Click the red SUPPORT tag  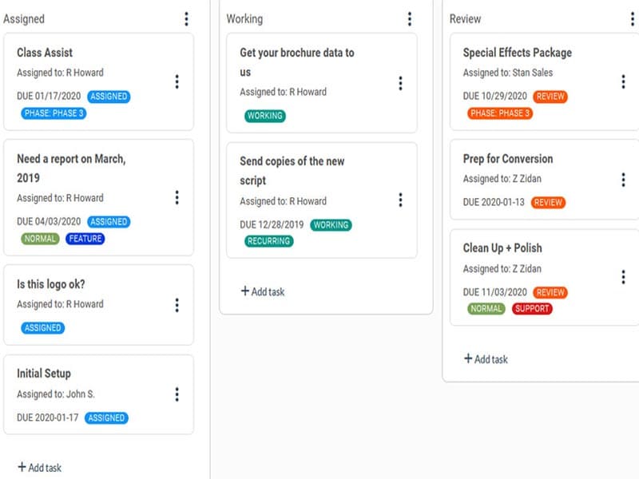click(532, 309)
